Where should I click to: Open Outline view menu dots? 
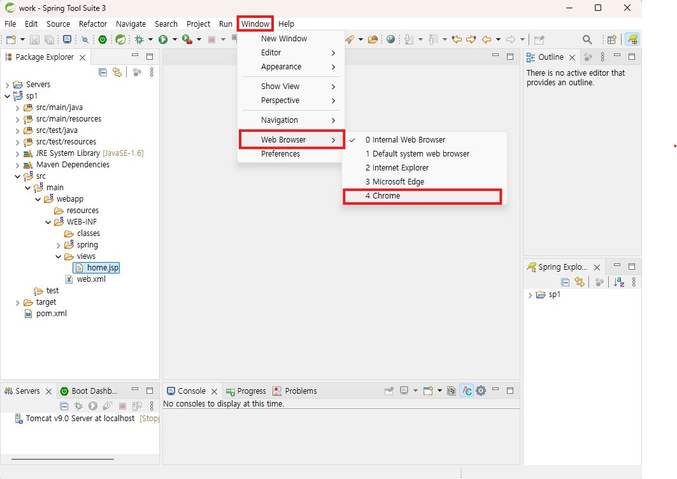pyautogui.click(x=602, y=57)
